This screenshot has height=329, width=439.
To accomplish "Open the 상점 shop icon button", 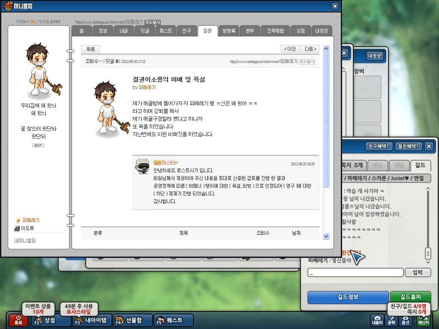I will pos(51,320).
